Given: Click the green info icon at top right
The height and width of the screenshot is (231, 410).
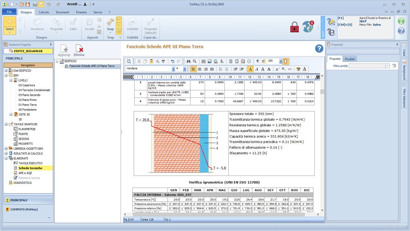Looking at the screenshot, I should pos(401,21).
